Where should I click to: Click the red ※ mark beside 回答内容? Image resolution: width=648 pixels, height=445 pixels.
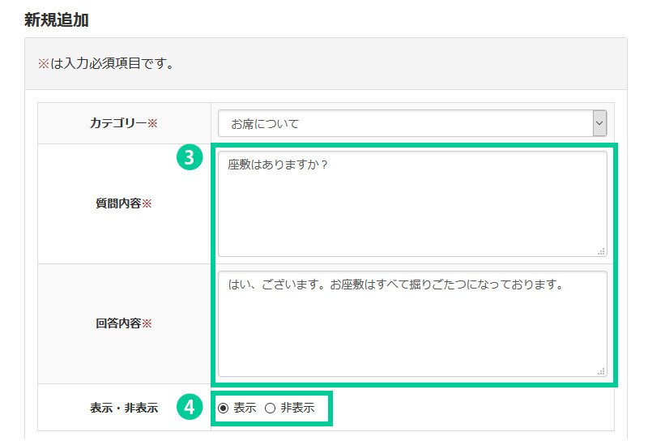tap(147, 323)
